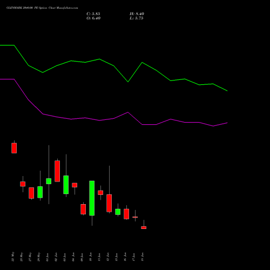270x270 pixels.
Task: Click the red candlestick above 12 Jun
Action: coord(109,203)
